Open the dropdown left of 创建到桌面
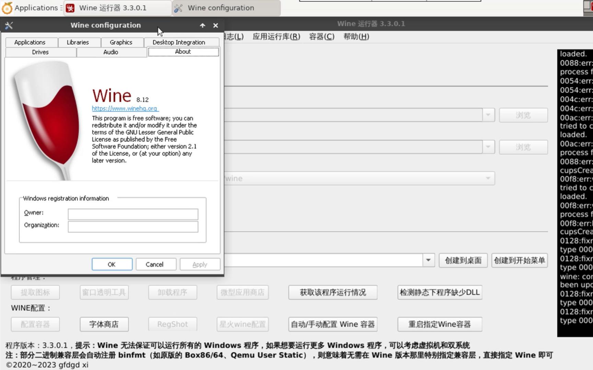593x370 pixels. click(x=428, y=260)
